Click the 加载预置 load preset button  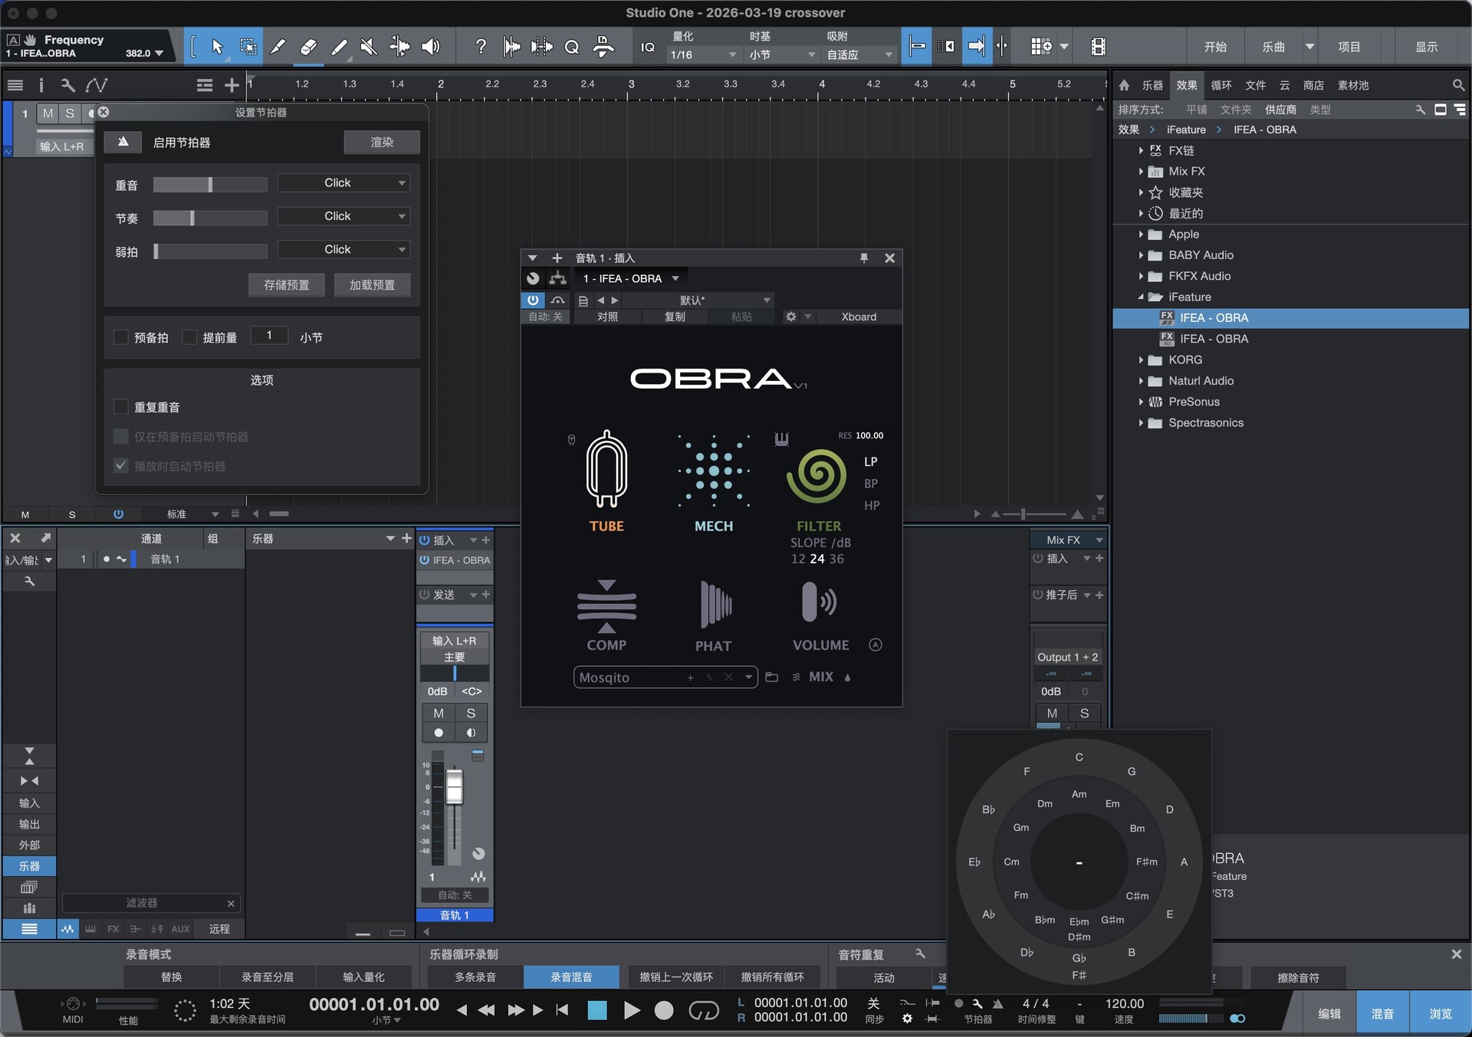click(372, 285)
